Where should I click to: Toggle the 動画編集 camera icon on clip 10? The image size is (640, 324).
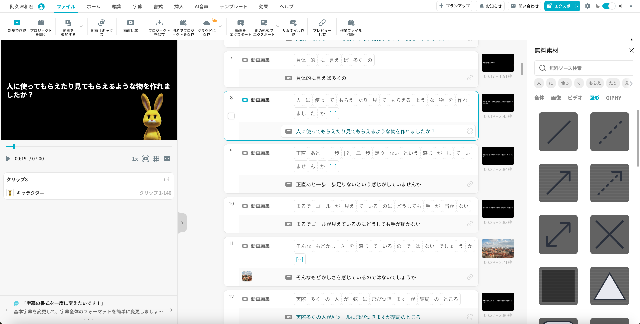[x=245, y=206]
